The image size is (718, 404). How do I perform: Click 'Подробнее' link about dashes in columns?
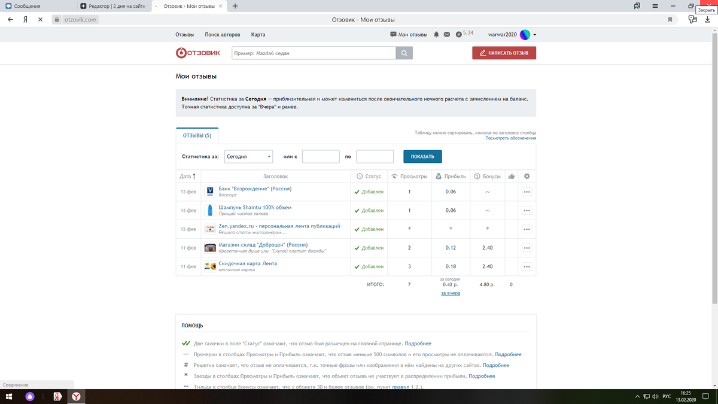click(x=508, y=354)
